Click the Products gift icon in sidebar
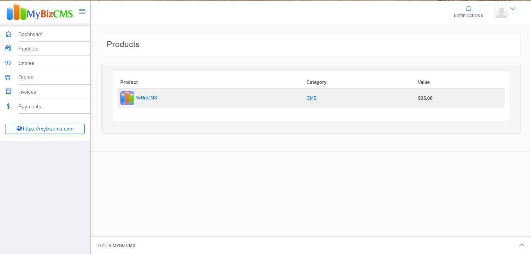The image size is (531, 254). (8, 49)
